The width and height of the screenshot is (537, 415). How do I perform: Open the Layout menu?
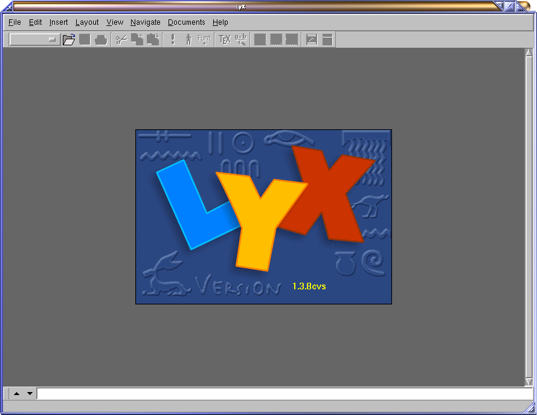(87, 22)
